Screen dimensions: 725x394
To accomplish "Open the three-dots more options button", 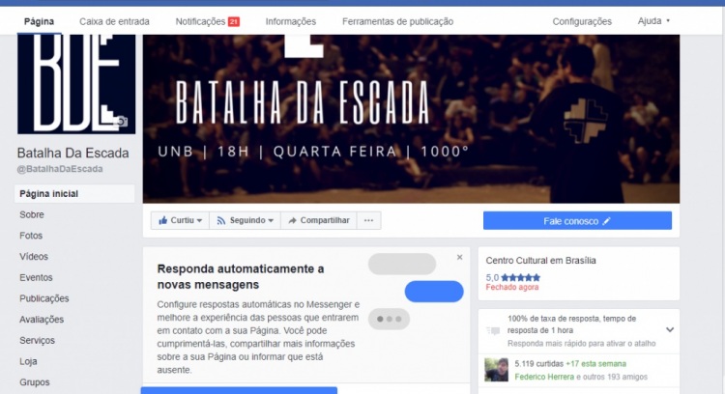I will tap(368, 220).
